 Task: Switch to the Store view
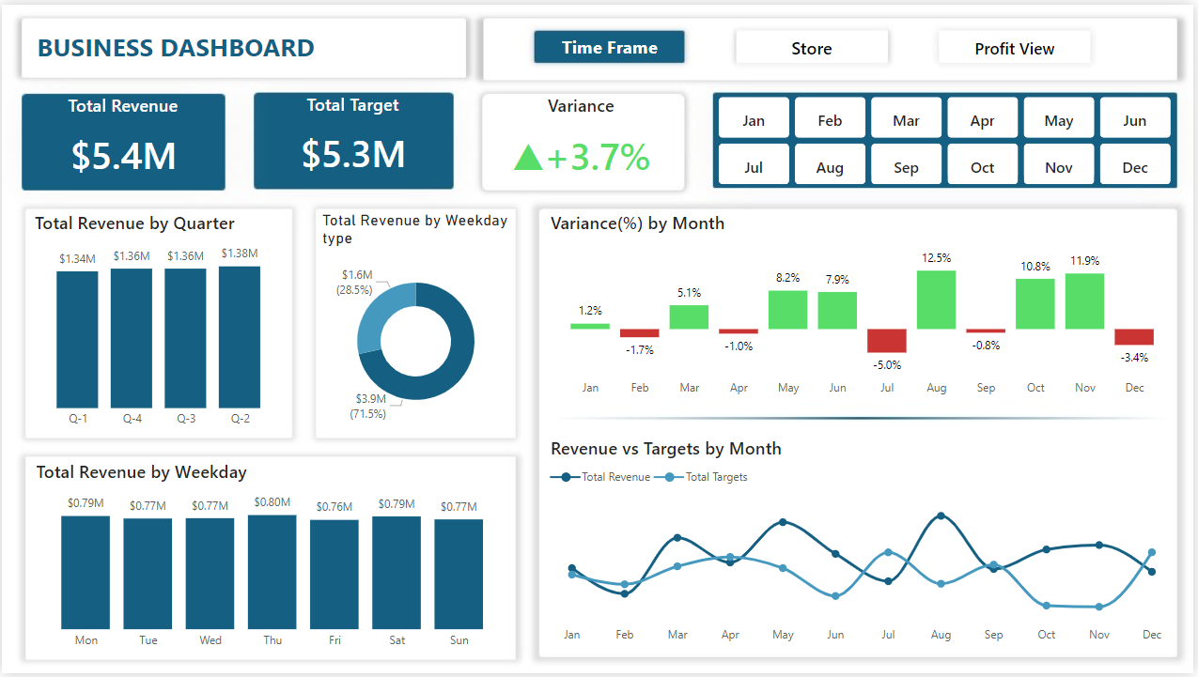(811, 48)
